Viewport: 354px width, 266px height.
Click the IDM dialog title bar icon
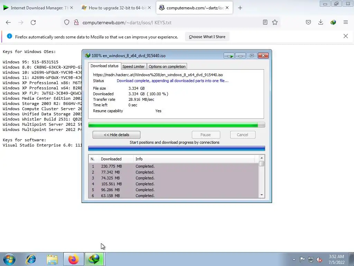coord(87,55)
